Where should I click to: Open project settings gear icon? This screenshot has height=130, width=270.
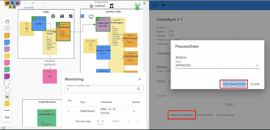pos(91,6)
